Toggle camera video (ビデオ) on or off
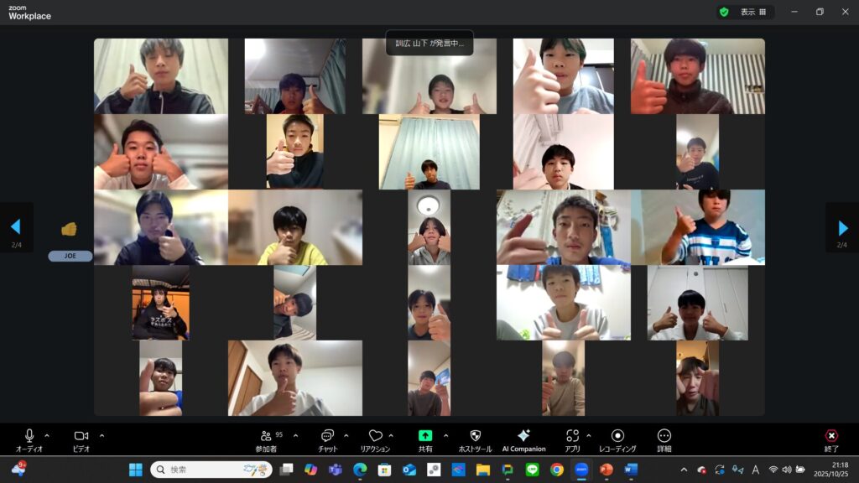This screenshot has height=483, width=859. tap(81, 436)
